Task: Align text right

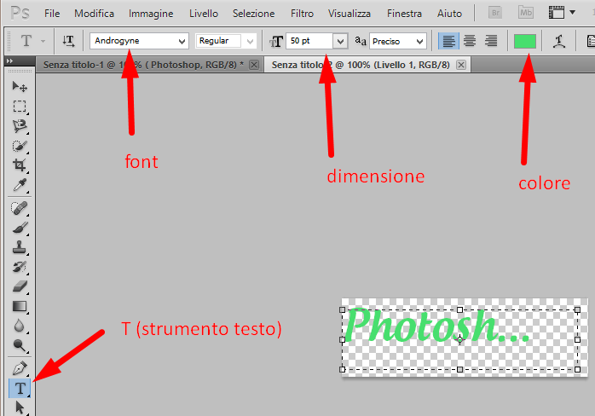Action: pos(491,41)
